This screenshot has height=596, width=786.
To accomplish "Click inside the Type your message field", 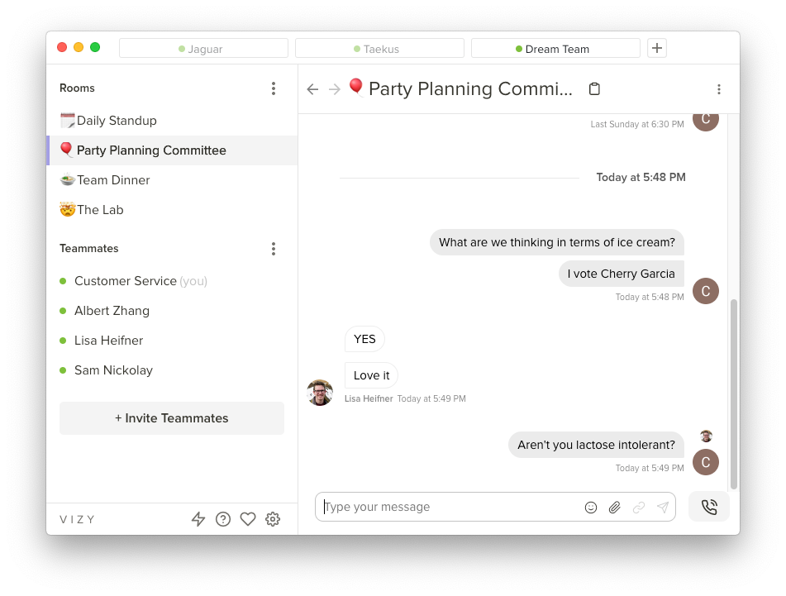I will 446,507.
